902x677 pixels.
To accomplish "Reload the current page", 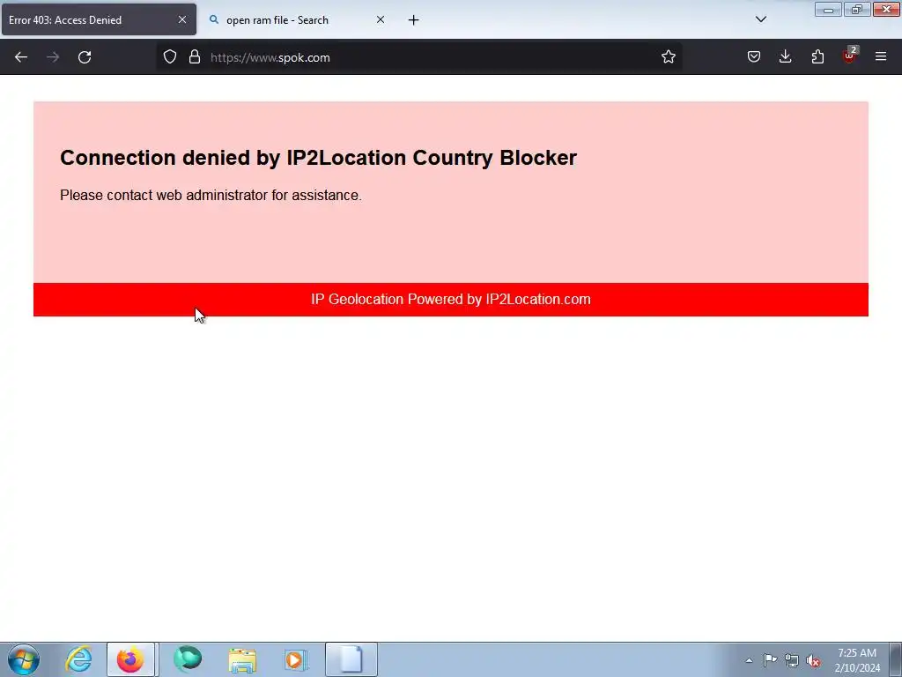I will (85, 57).
